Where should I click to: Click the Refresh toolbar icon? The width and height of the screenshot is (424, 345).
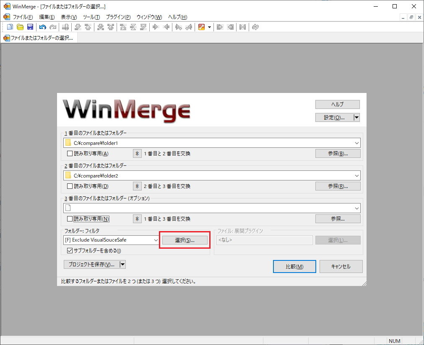[255, 27]
